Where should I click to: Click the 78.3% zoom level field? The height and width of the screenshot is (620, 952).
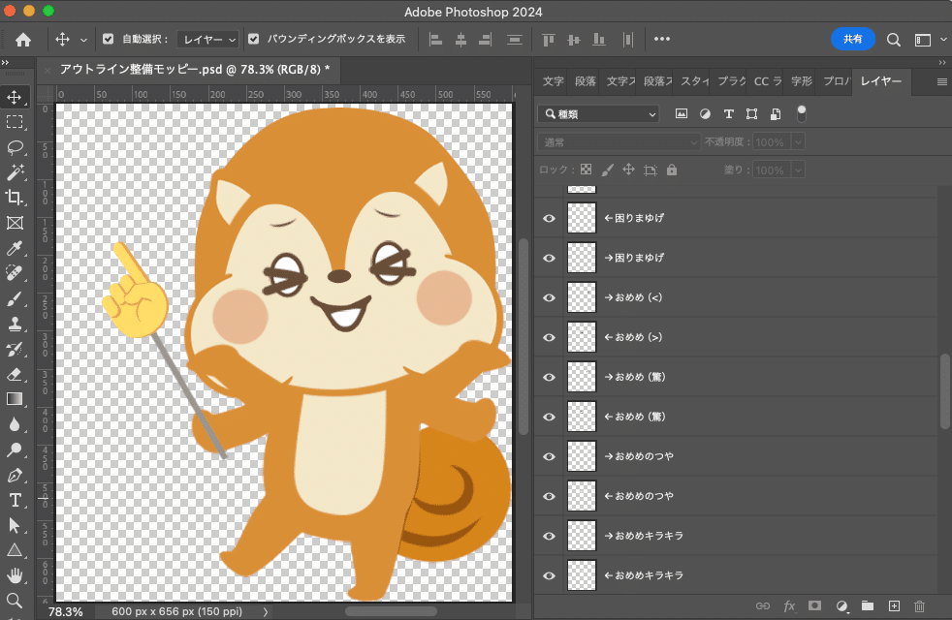(66, 611)
